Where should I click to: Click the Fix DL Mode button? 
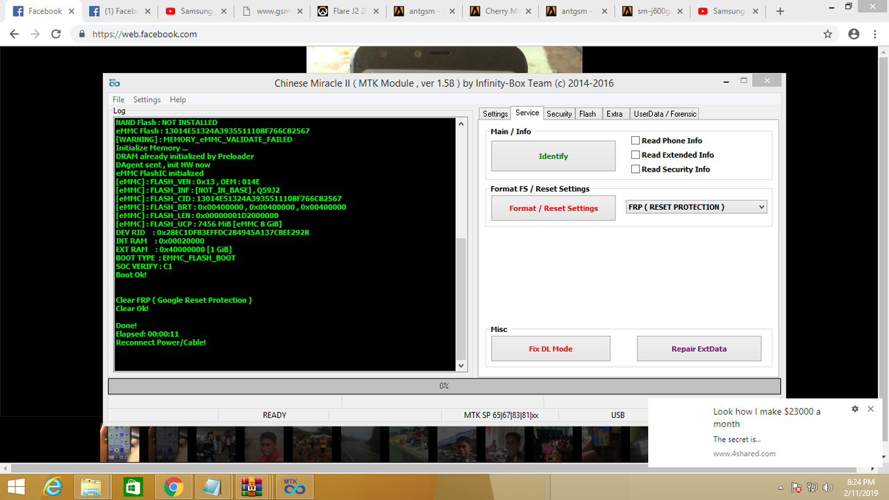coord(551,349)
